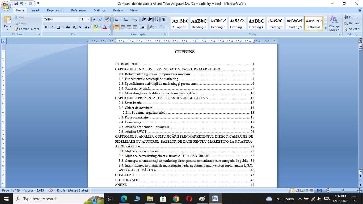The height and width of the screenshot is (204, 363).
Task: Switch to Full Screen Reading view
Action: 297,190
